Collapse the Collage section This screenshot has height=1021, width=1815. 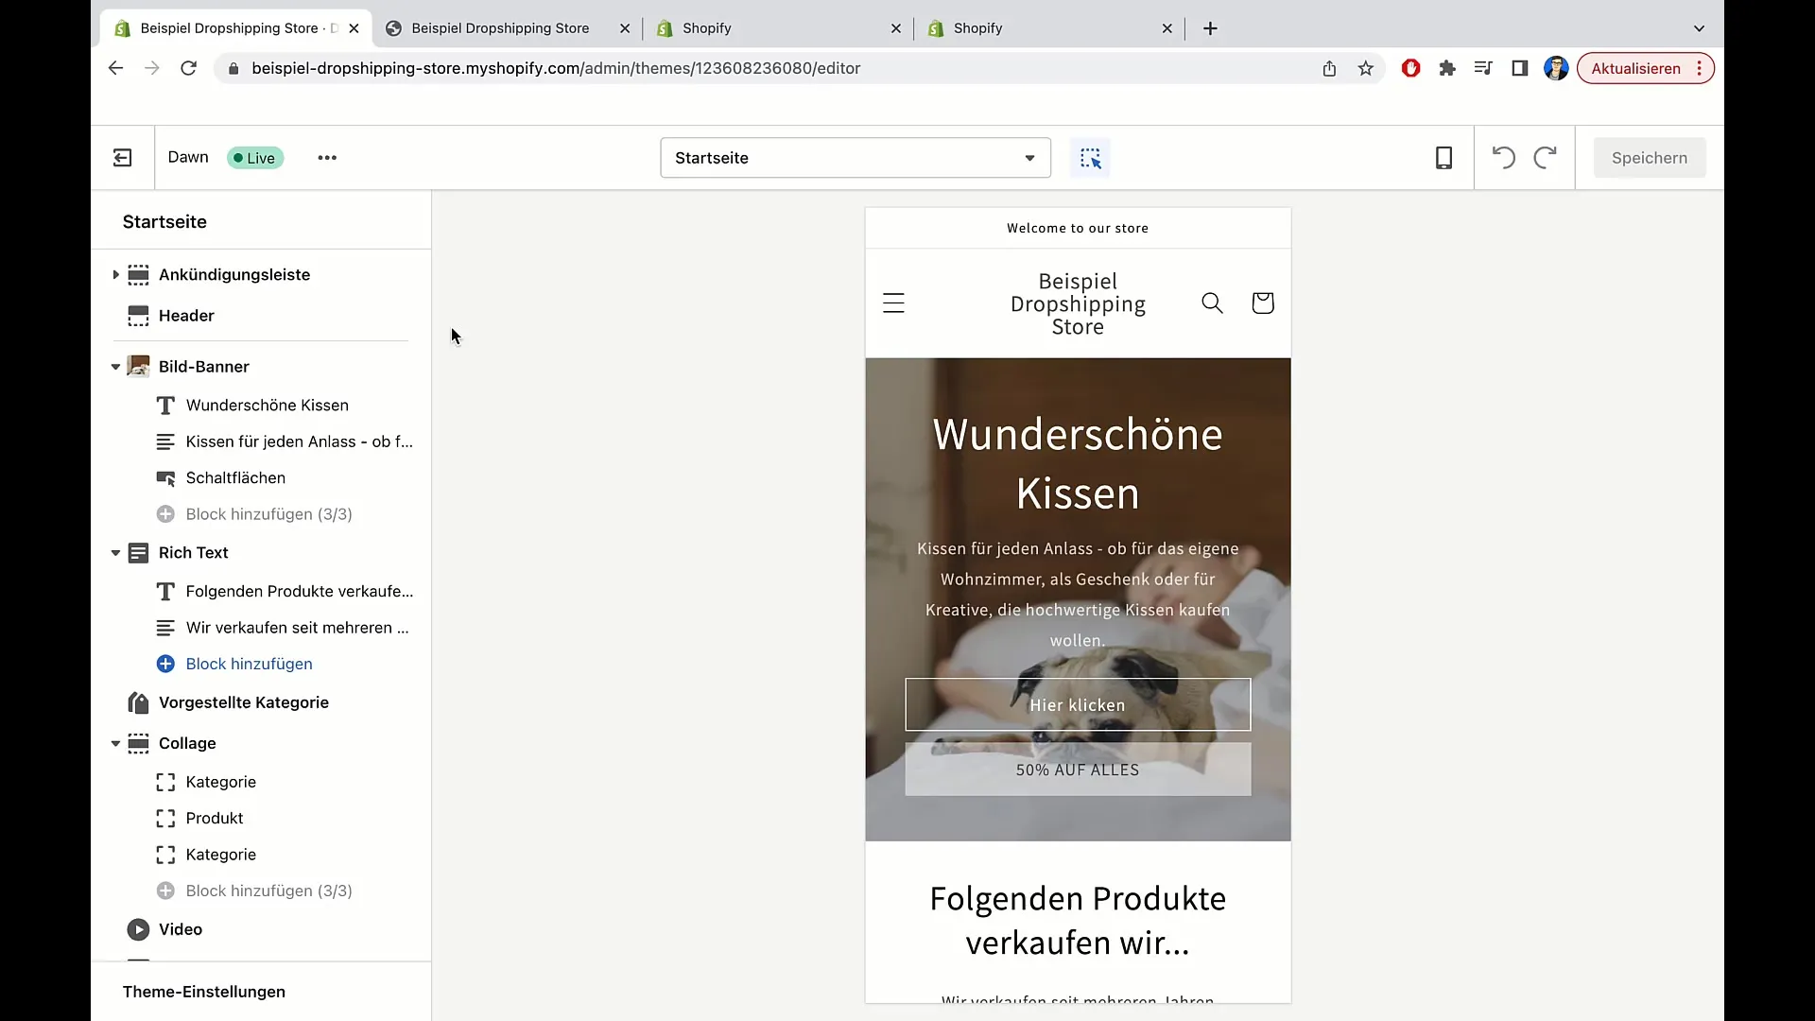tap(114, 742)
